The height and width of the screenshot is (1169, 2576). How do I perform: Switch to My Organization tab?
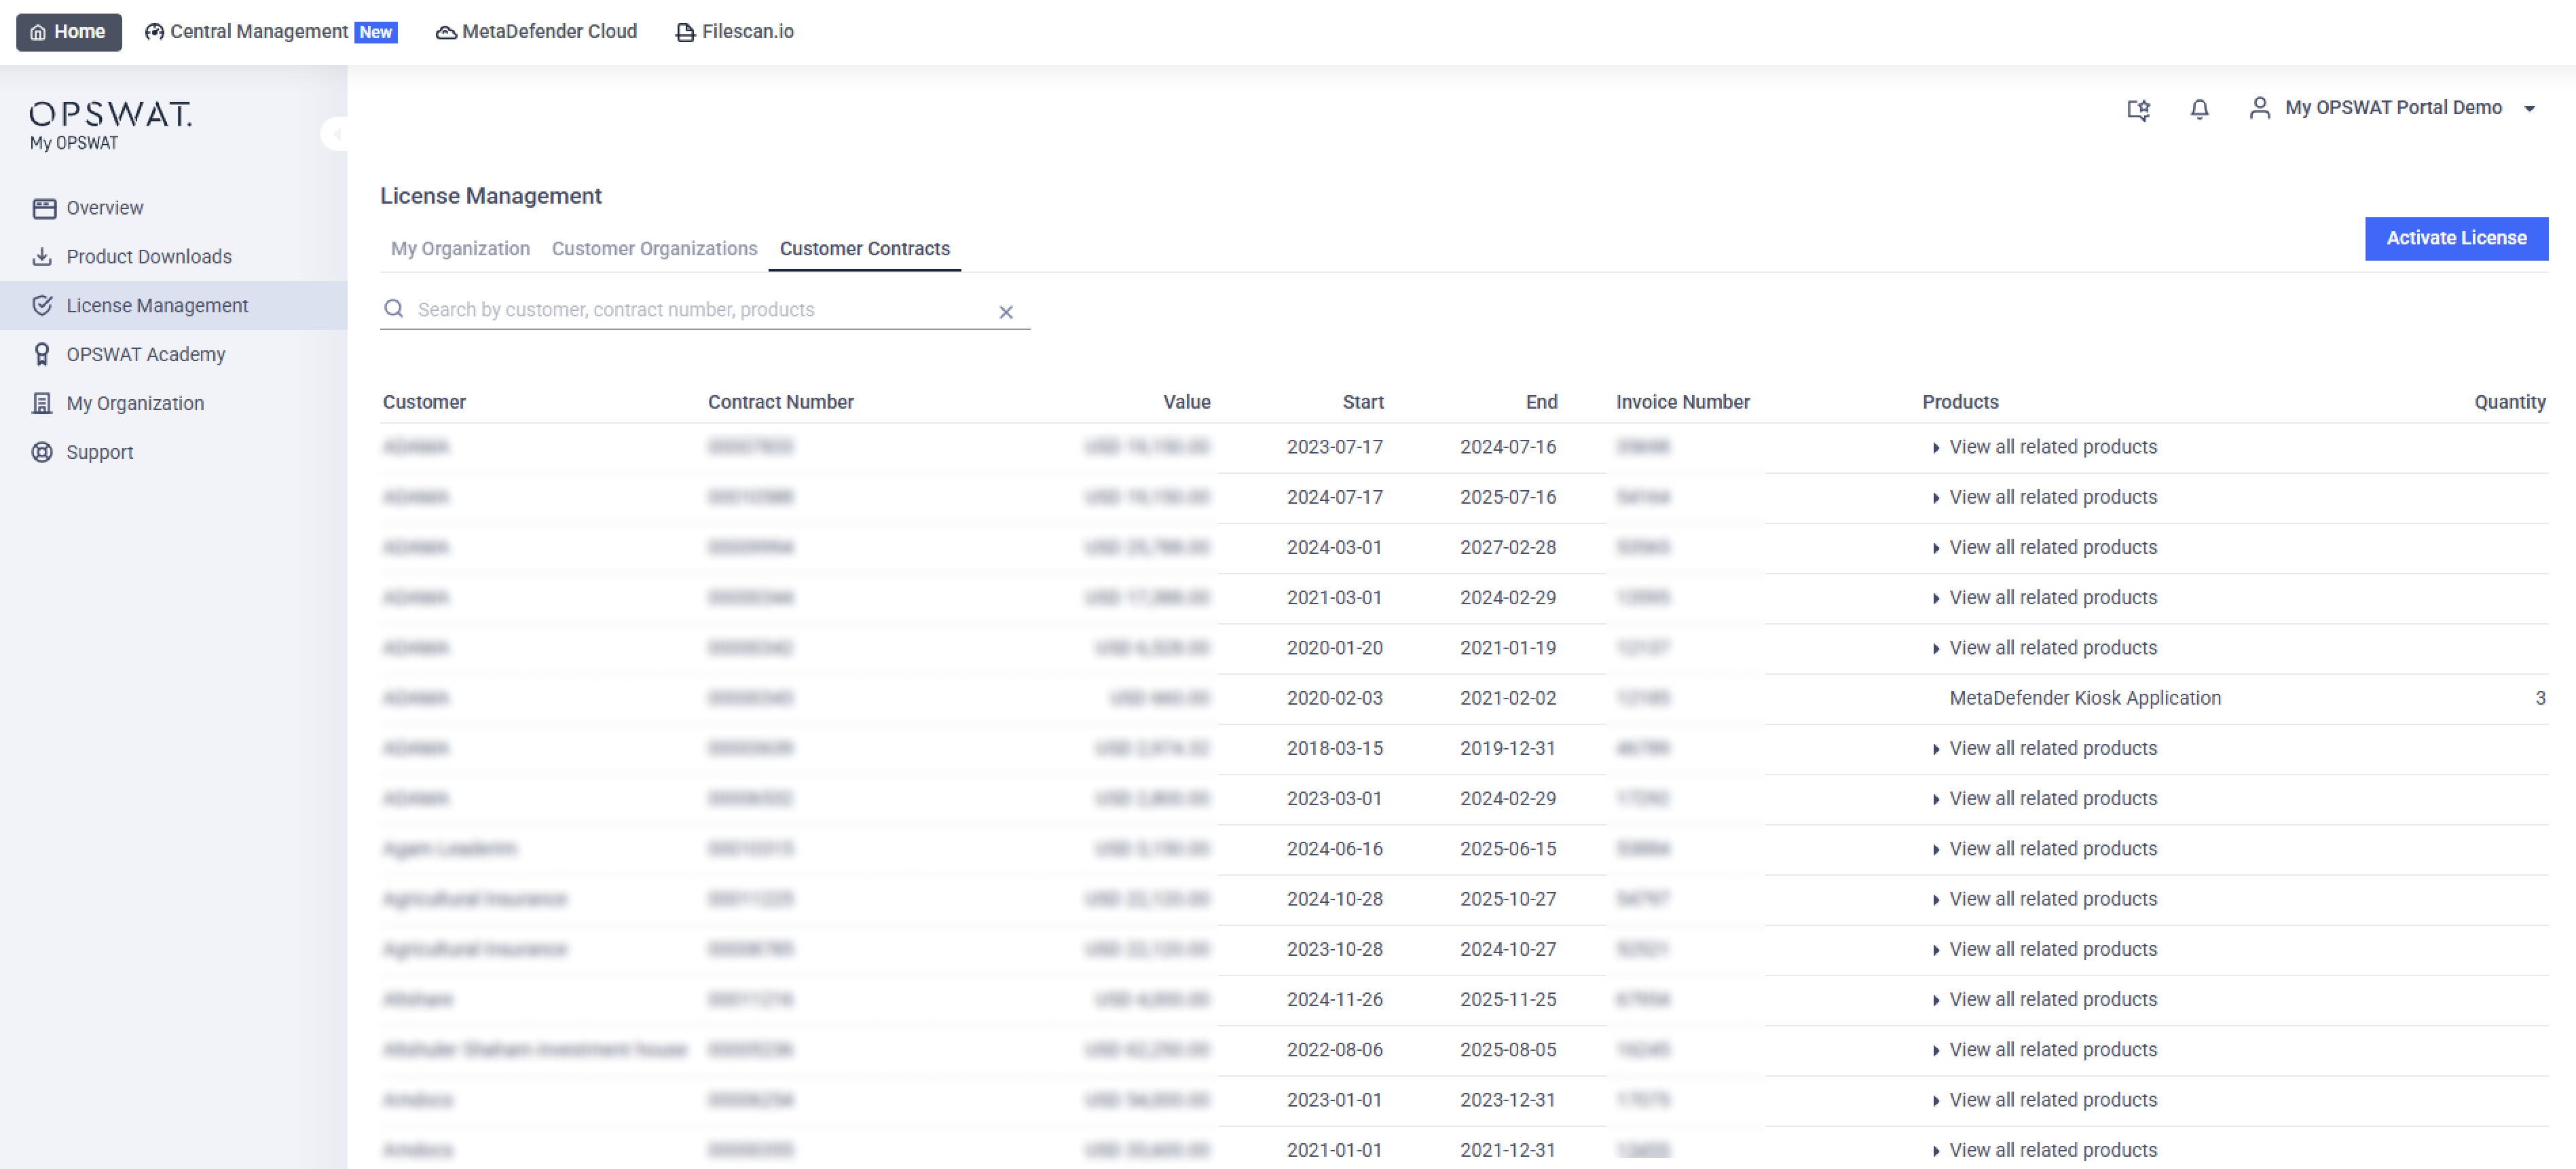click(460, 249)
